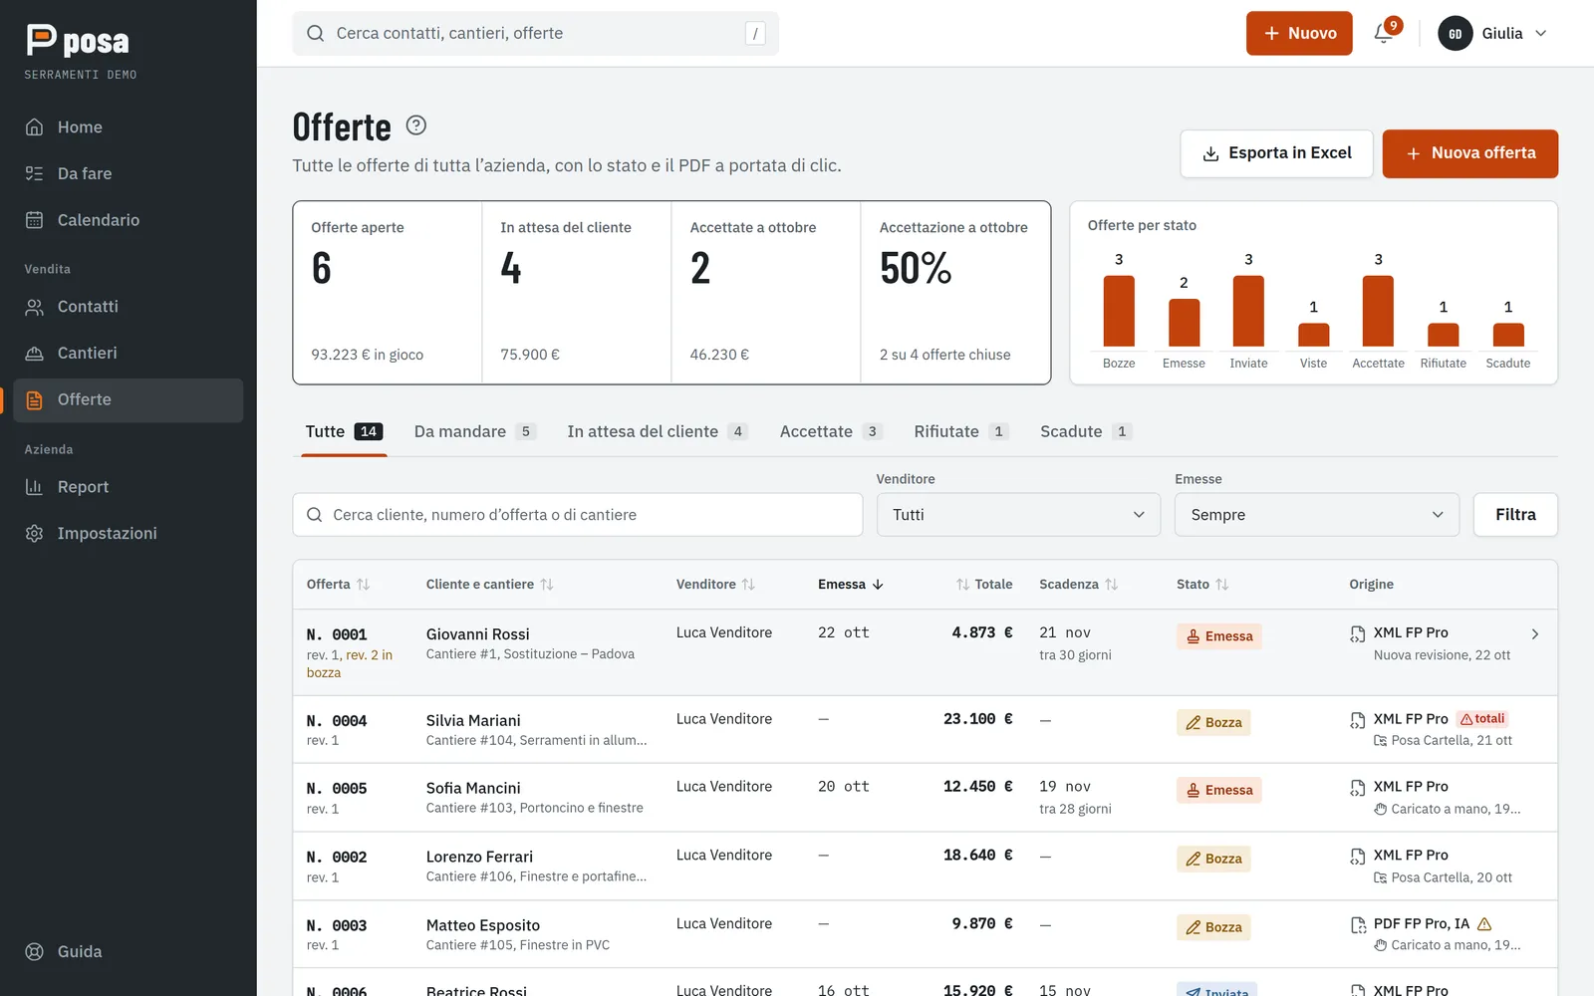Click the Accettate bar in chart

tap(1378, 311)
